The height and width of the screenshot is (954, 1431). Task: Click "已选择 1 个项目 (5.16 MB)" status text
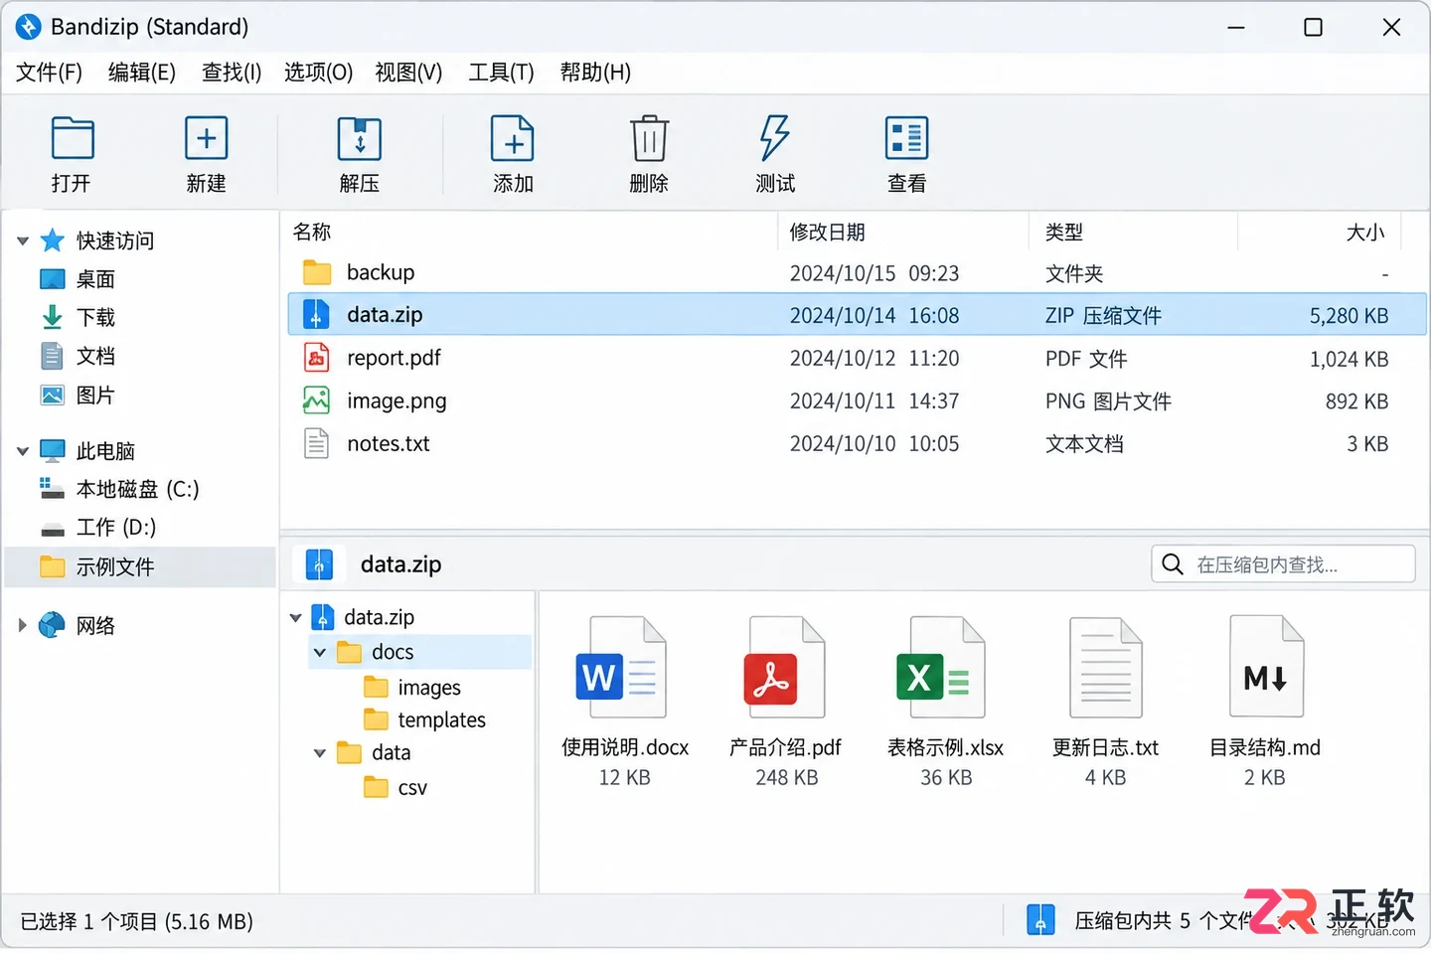click(137, 922)
